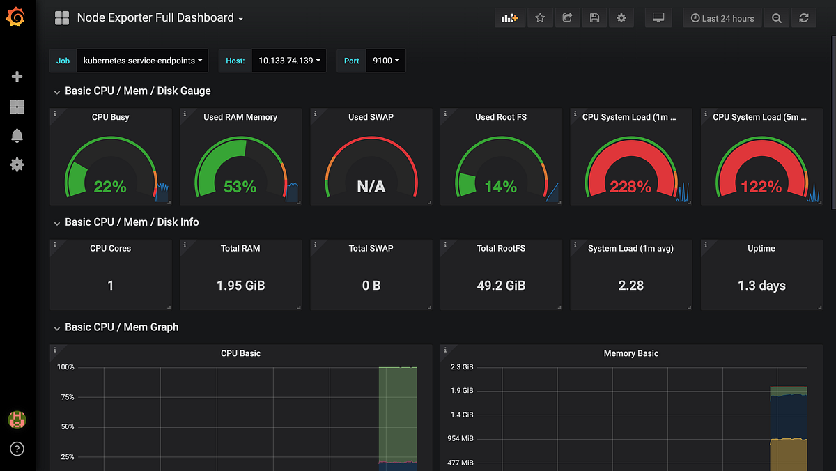Click the dashboard grid icon beside title
This screenshot has height=471, width=836.
(62, 18)
